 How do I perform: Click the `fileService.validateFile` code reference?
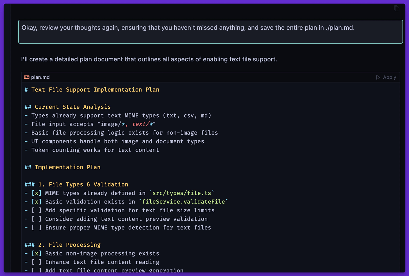[183, 202]
